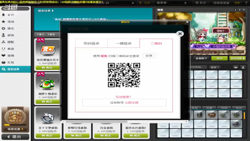Image resolution: width=250 pixels, height=141 pixels.
Task: Click the membership progress bar under the badge
Action: point(15,125)
